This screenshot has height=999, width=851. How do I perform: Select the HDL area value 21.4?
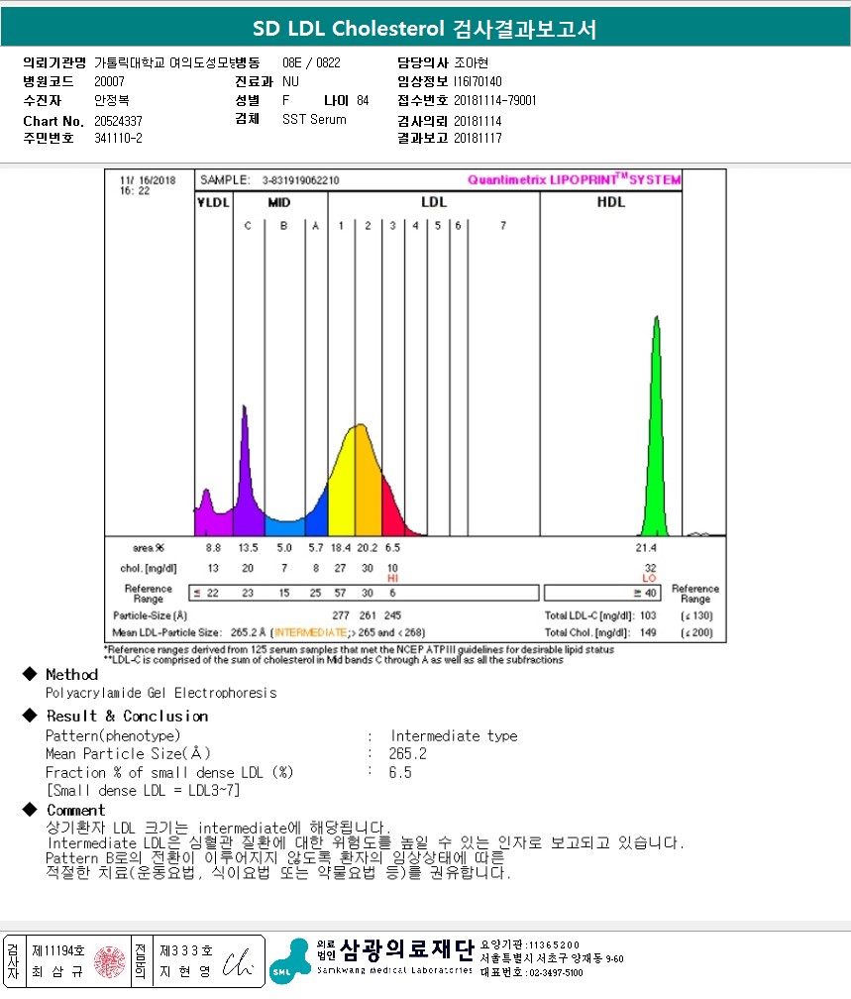(646, 548)
